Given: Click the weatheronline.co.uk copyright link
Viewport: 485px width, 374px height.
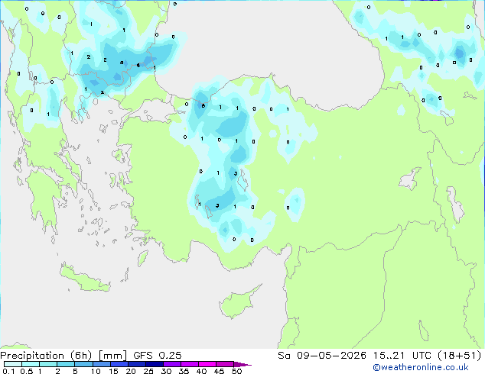Looking at the screenshot, I should 420,367.
